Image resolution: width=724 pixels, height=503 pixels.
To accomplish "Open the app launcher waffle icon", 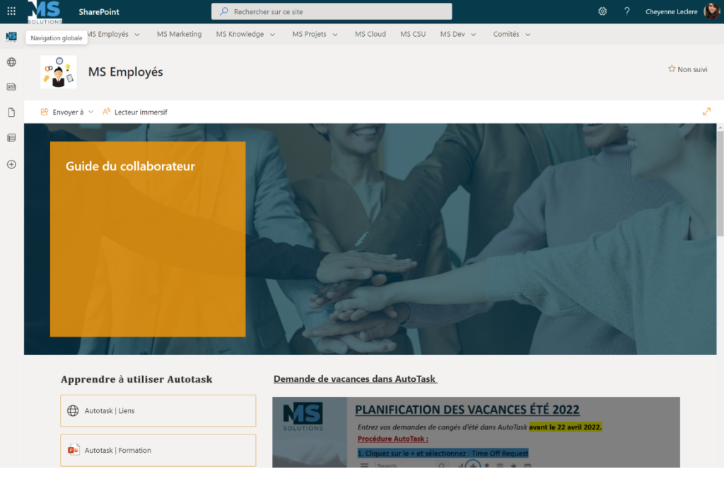I will pos(11,11).
